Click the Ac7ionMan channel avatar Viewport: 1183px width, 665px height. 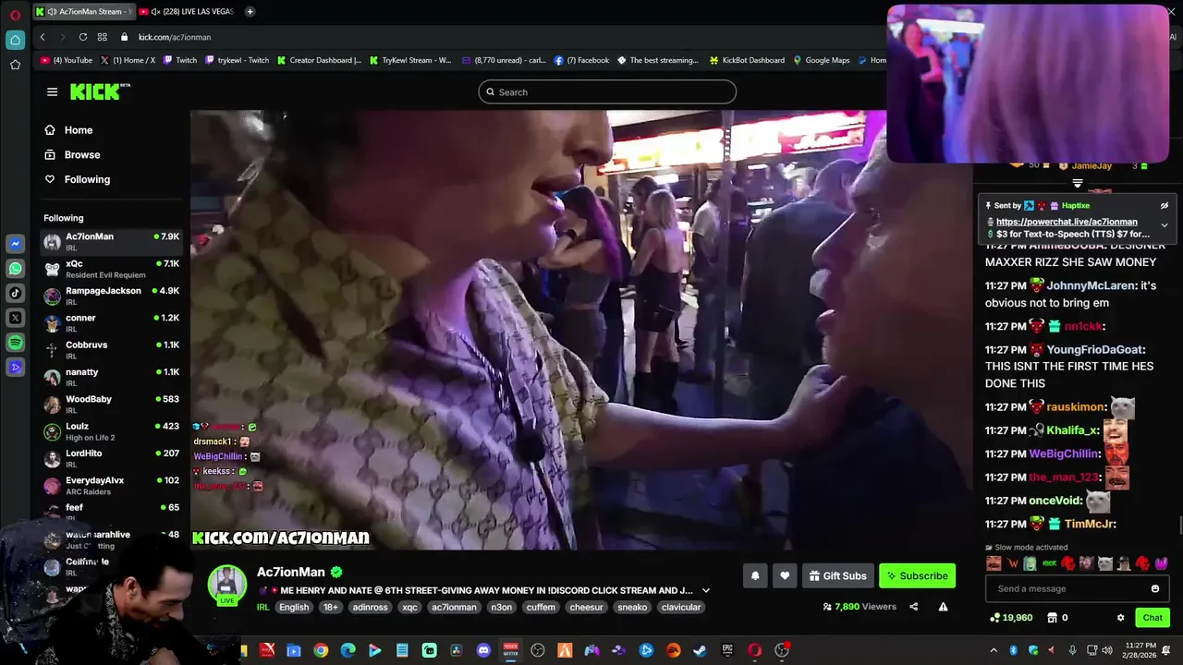coord(226,583)
